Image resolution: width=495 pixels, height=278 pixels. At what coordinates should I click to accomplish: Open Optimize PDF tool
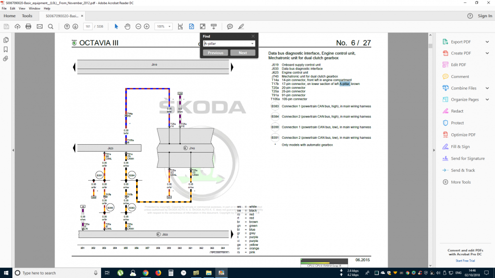tap(463, 135)
